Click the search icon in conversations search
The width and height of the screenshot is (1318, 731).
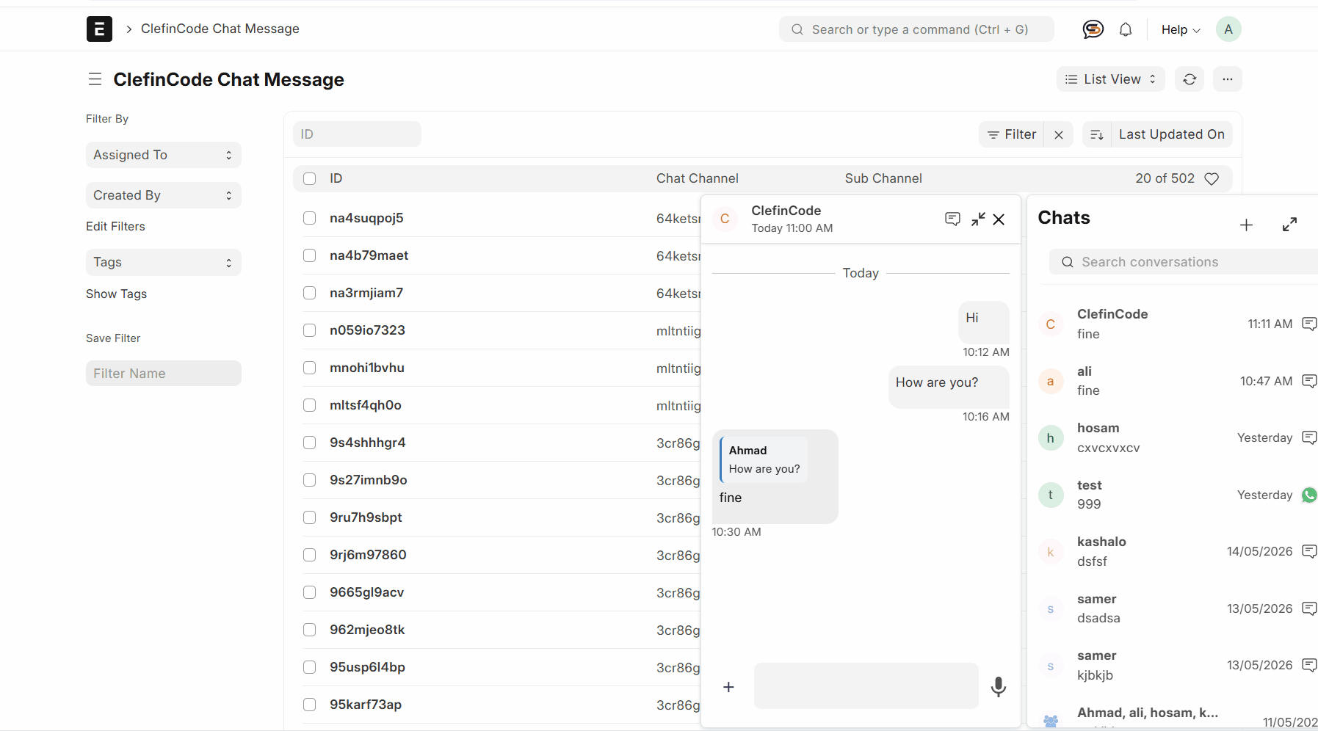pos(1068,262)
